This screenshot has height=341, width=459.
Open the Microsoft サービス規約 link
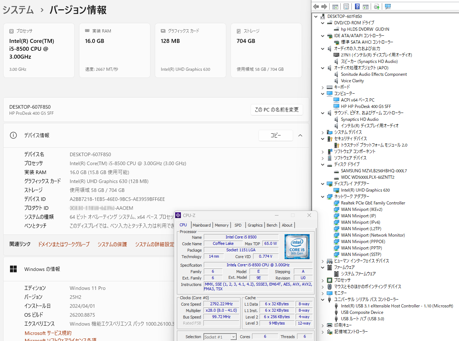click(x=48, y=333)
